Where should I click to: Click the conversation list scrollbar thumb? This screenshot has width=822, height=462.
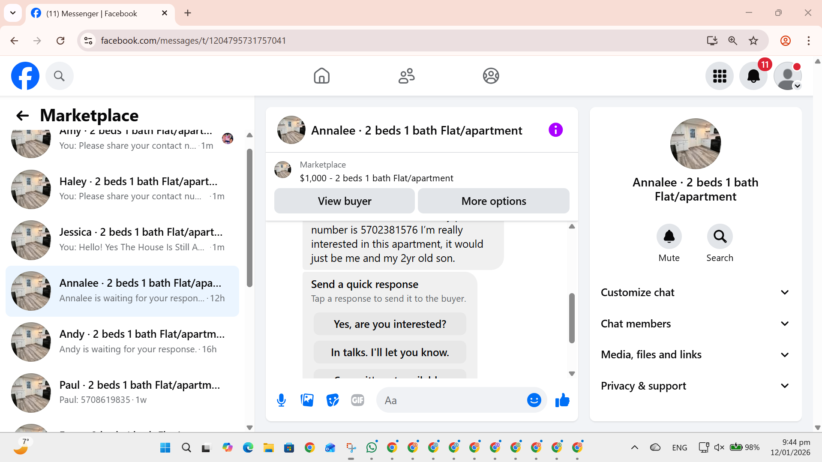(x=249, y=218)
